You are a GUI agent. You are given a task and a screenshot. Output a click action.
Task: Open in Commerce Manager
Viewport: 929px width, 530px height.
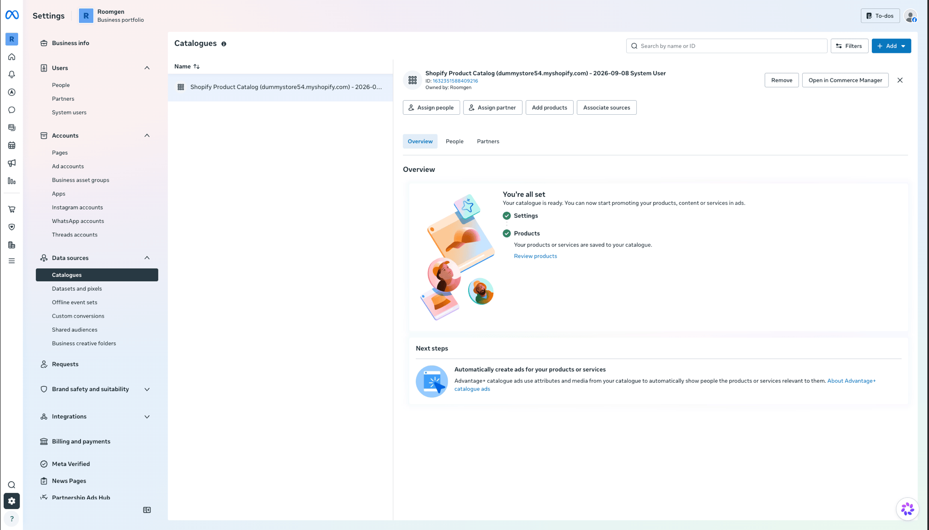(845, 80)
